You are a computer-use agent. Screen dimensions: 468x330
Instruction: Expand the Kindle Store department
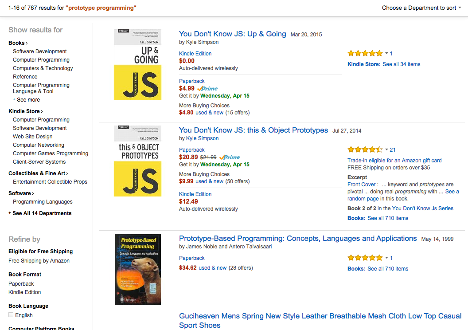point(25,111)
